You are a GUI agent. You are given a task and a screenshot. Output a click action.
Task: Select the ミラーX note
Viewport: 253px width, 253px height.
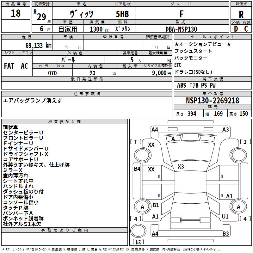(x=13, y=170)
